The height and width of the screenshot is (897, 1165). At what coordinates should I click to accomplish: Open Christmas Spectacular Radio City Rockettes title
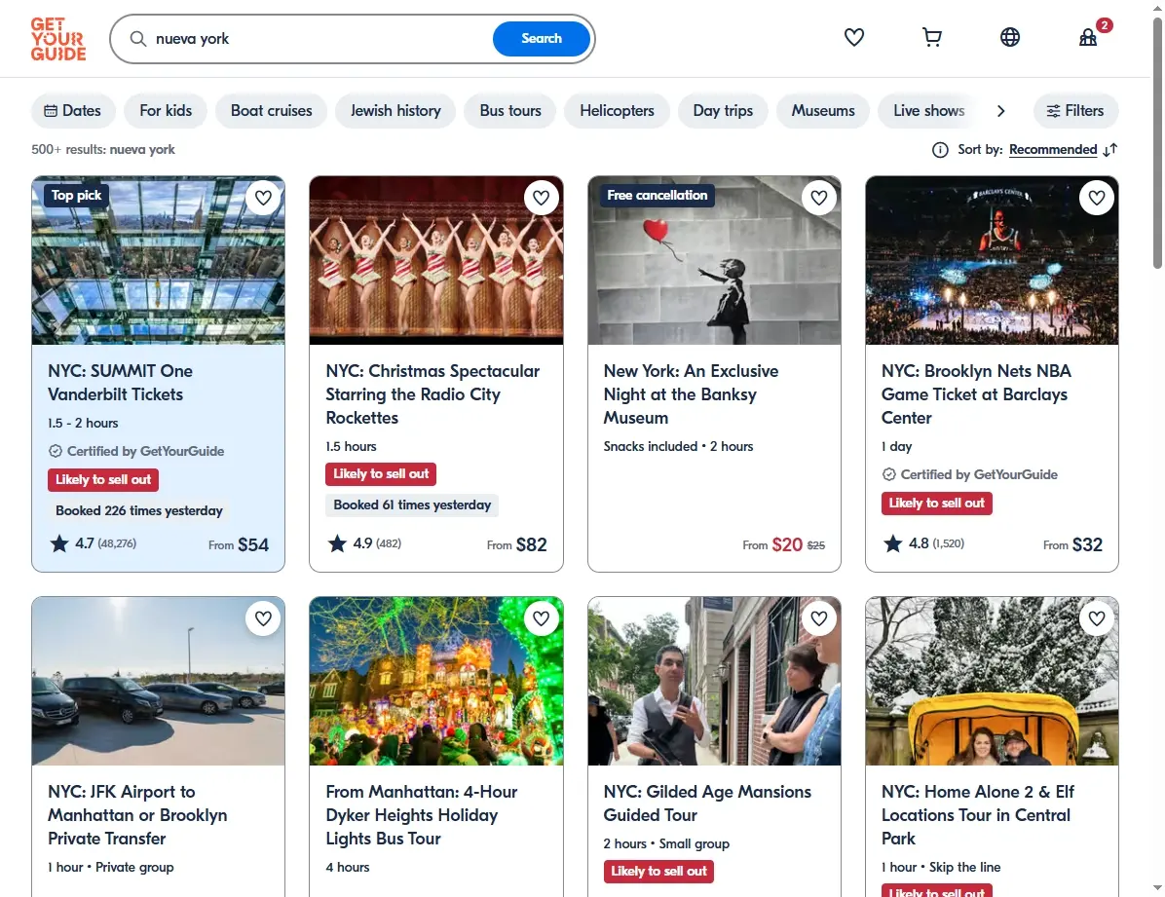tap(432, 394)
